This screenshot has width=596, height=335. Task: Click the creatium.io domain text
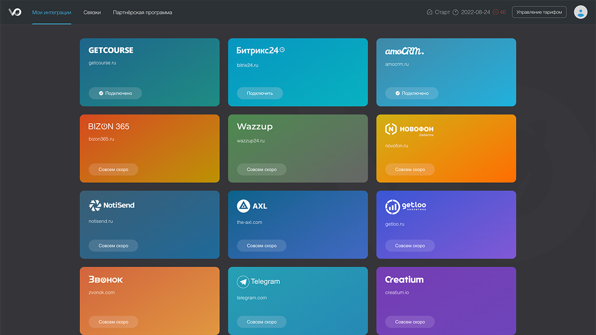coord(397,293)
